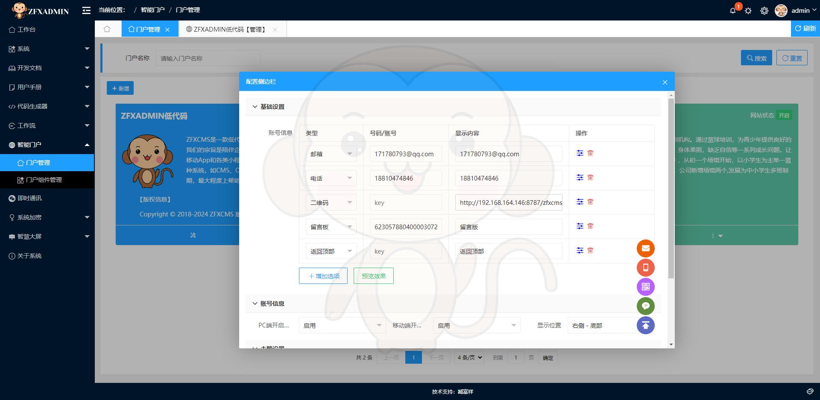
Task: Click the 增加选项 button
Action: click(323, 276)
